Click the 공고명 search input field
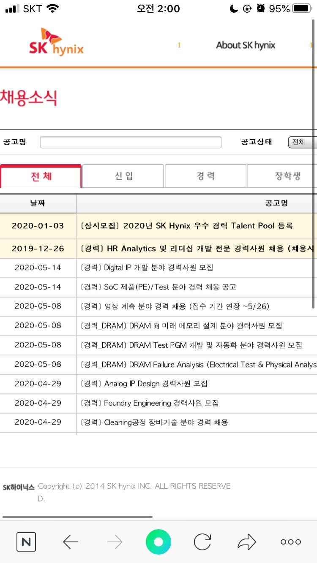317x563 pixels. (131, 142)
